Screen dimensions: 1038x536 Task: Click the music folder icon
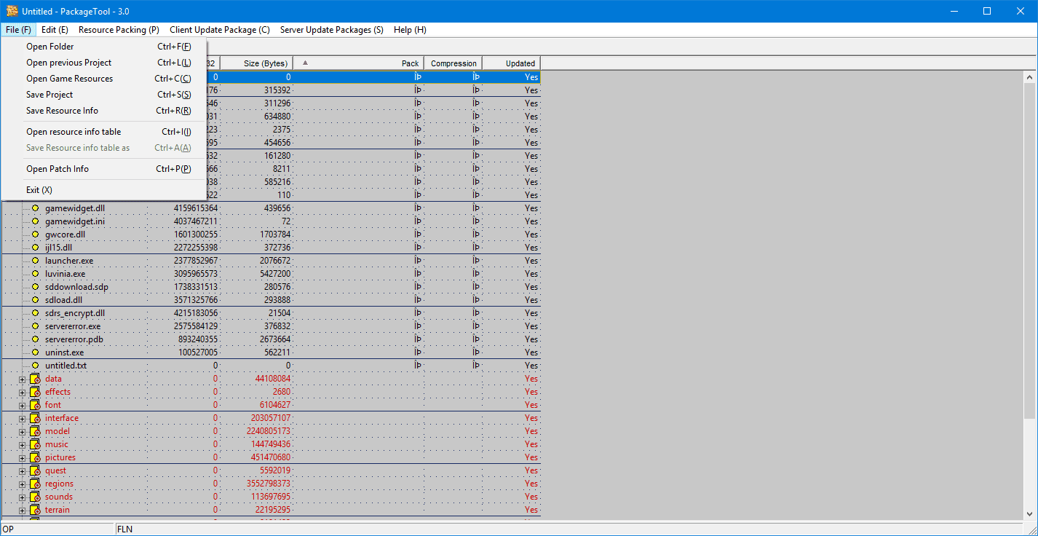[x=35, y=444]
